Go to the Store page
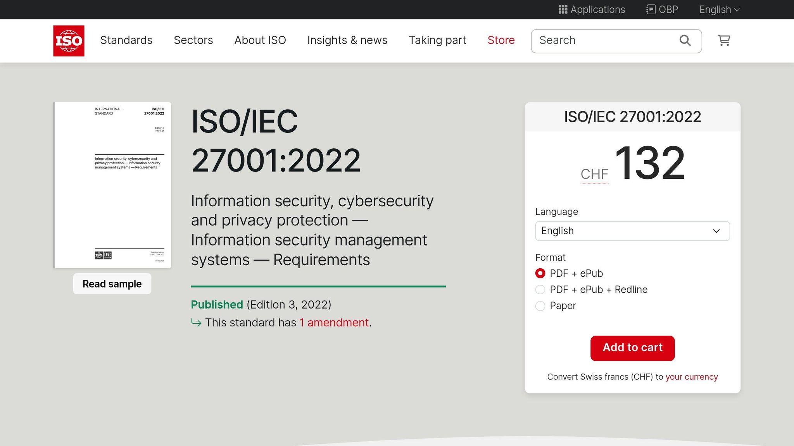The height and width of the screenshot is (446, 794). click(x=501, y=40)
